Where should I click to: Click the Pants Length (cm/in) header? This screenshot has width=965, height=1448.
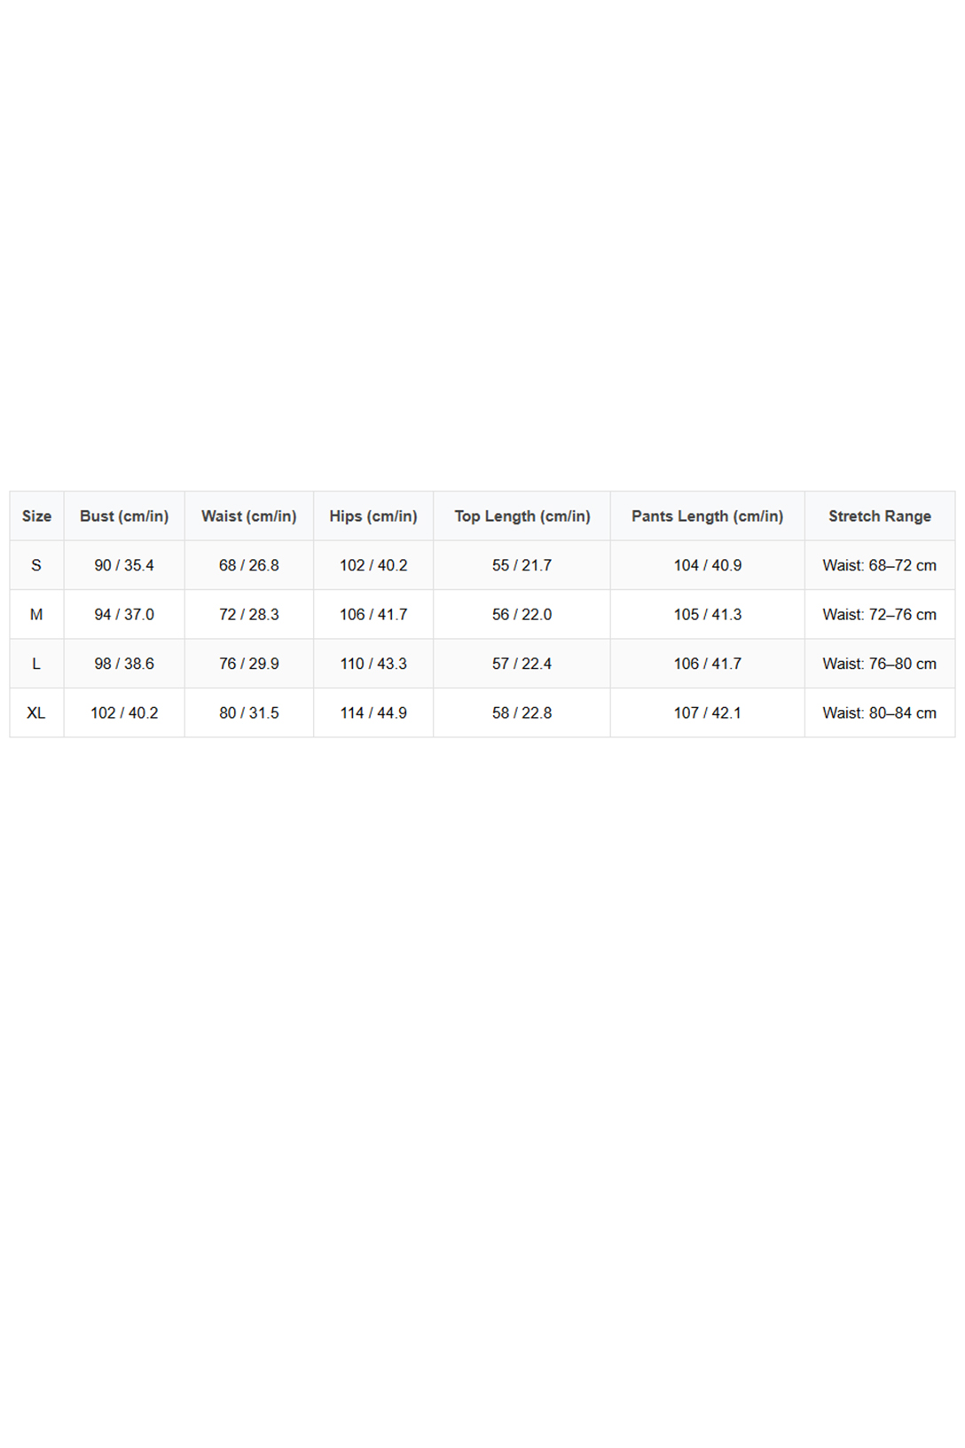pos(708,516)
